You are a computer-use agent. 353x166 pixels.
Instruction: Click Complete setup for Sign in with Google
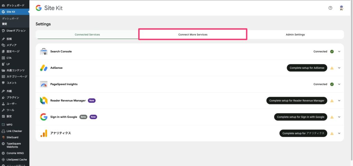tap(300, 117)
